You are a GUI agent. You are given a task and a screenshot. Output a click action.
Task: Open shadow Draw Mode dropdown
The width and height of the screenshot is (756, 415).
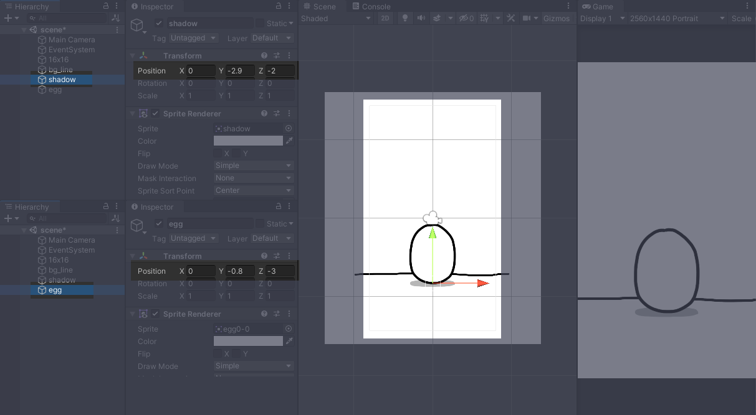click(x=254, y=166)
